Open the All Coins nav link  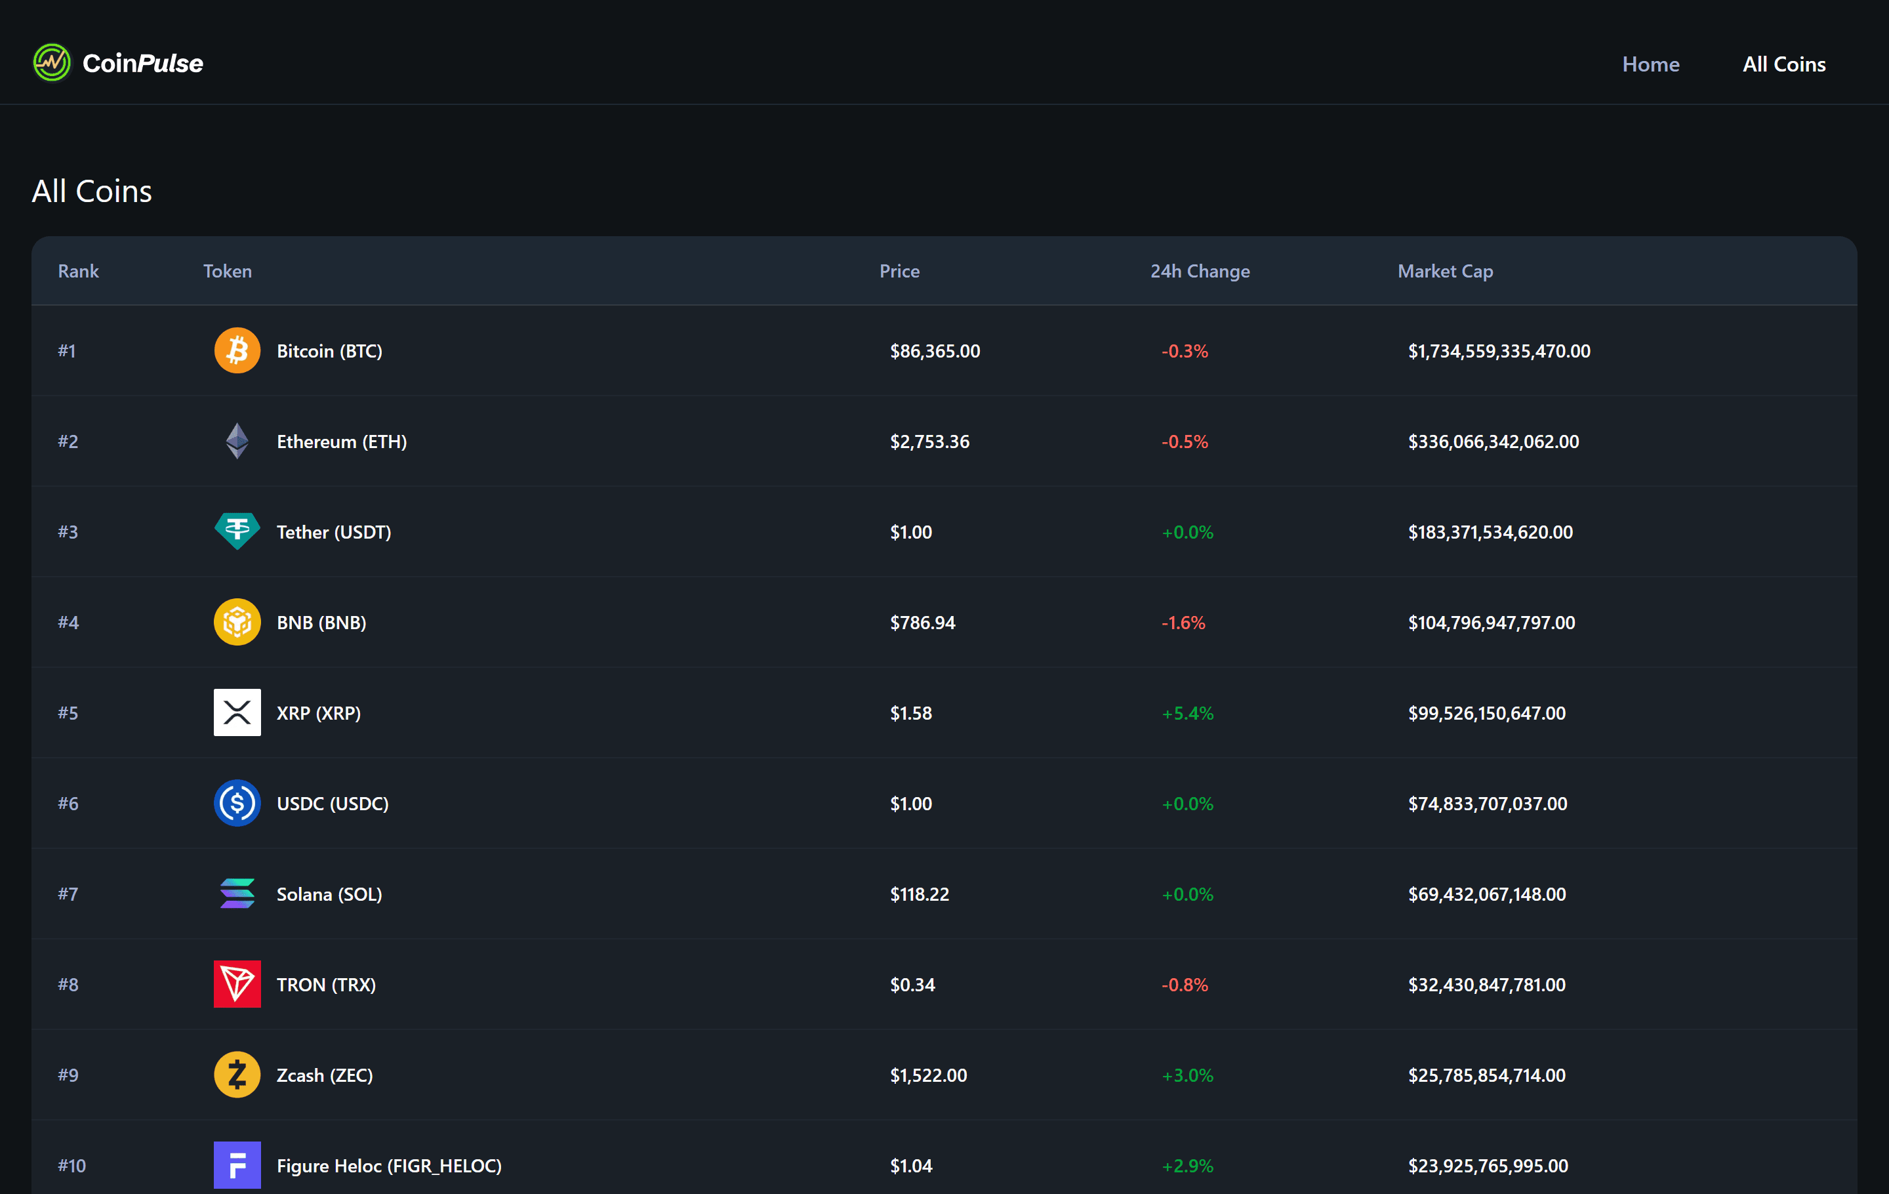(1784, 64)
